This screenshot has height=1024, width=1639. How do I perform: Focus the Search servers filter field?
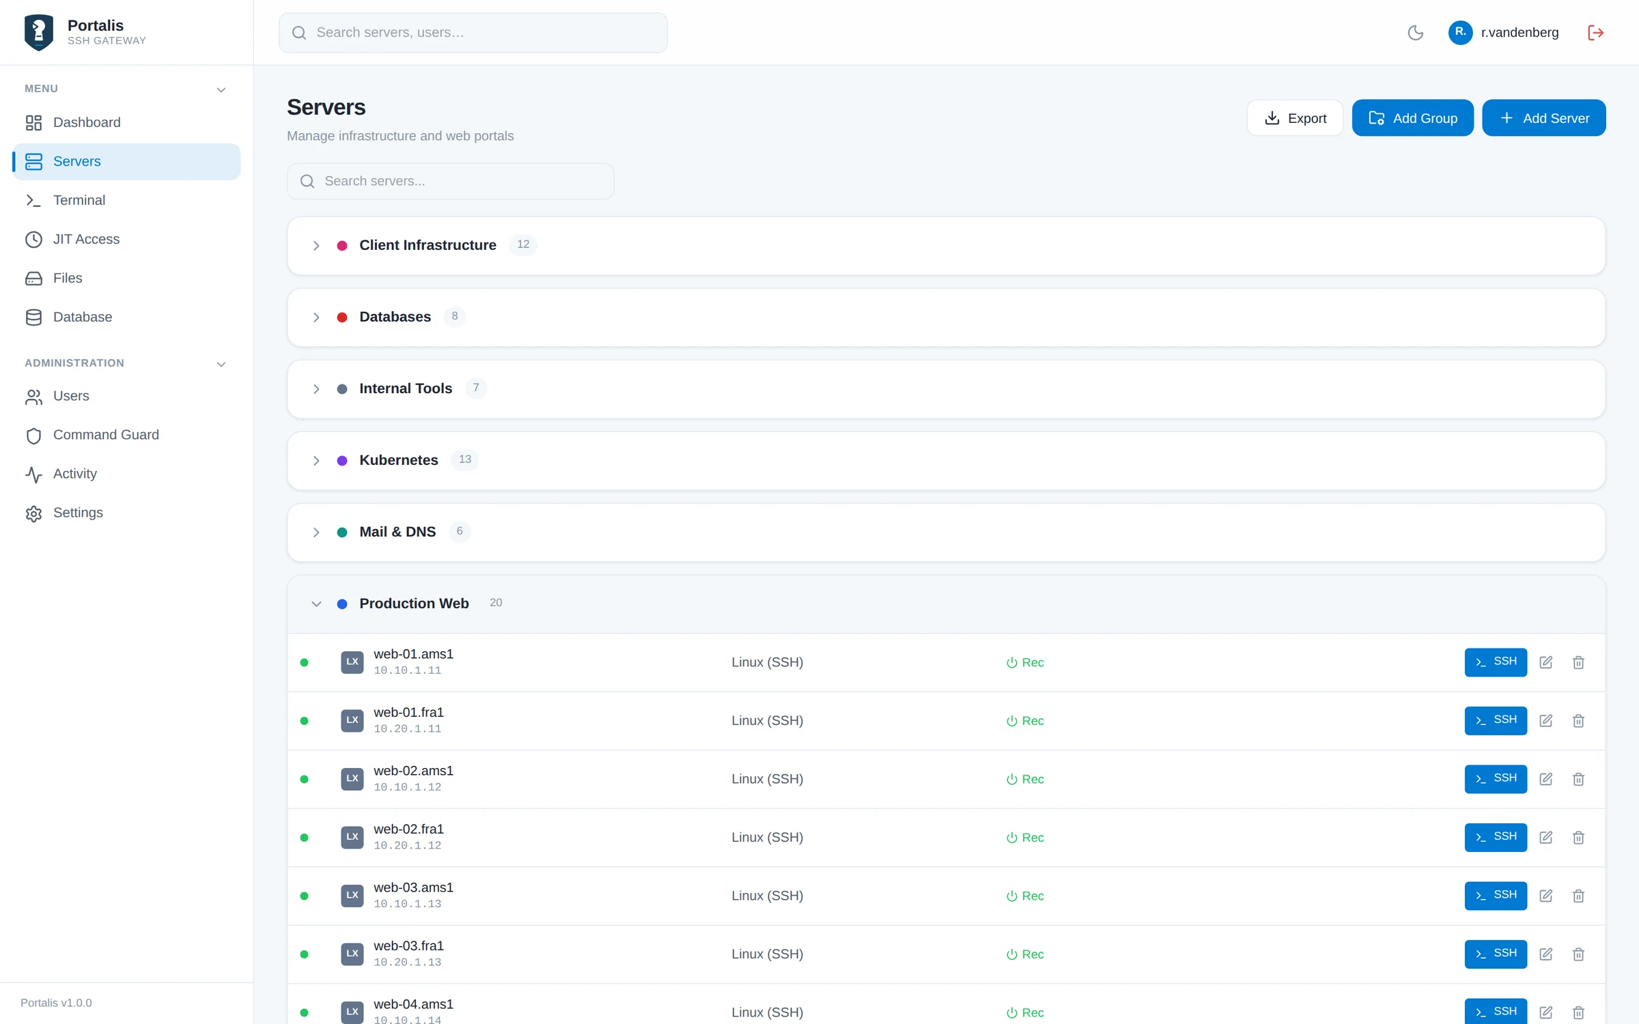450,182
